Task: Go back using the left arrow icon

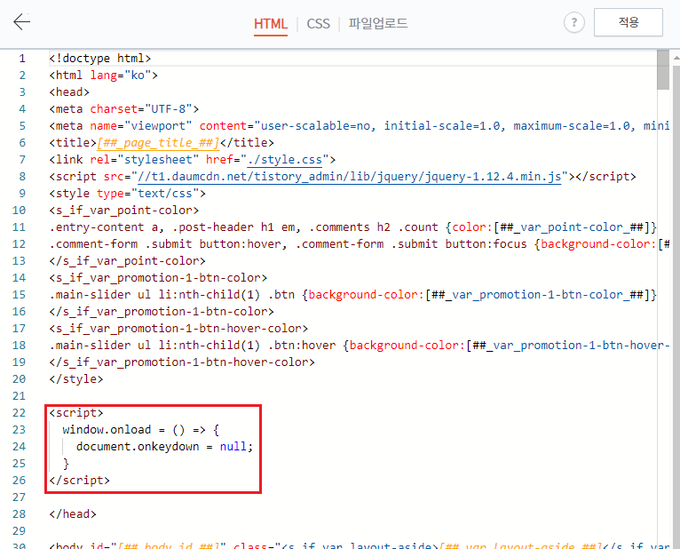Action: click(x=21, y=21)
